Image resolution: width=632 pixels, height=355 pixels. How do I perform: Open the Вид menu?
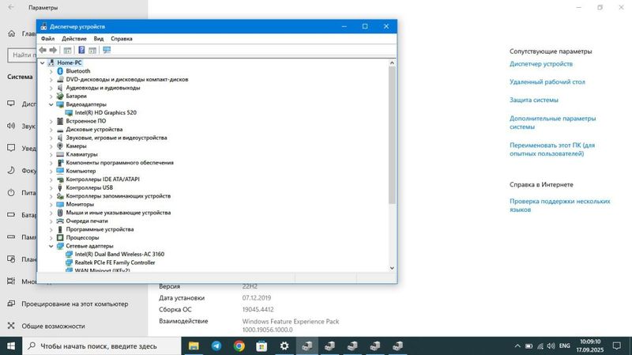[x=99, y=39]
